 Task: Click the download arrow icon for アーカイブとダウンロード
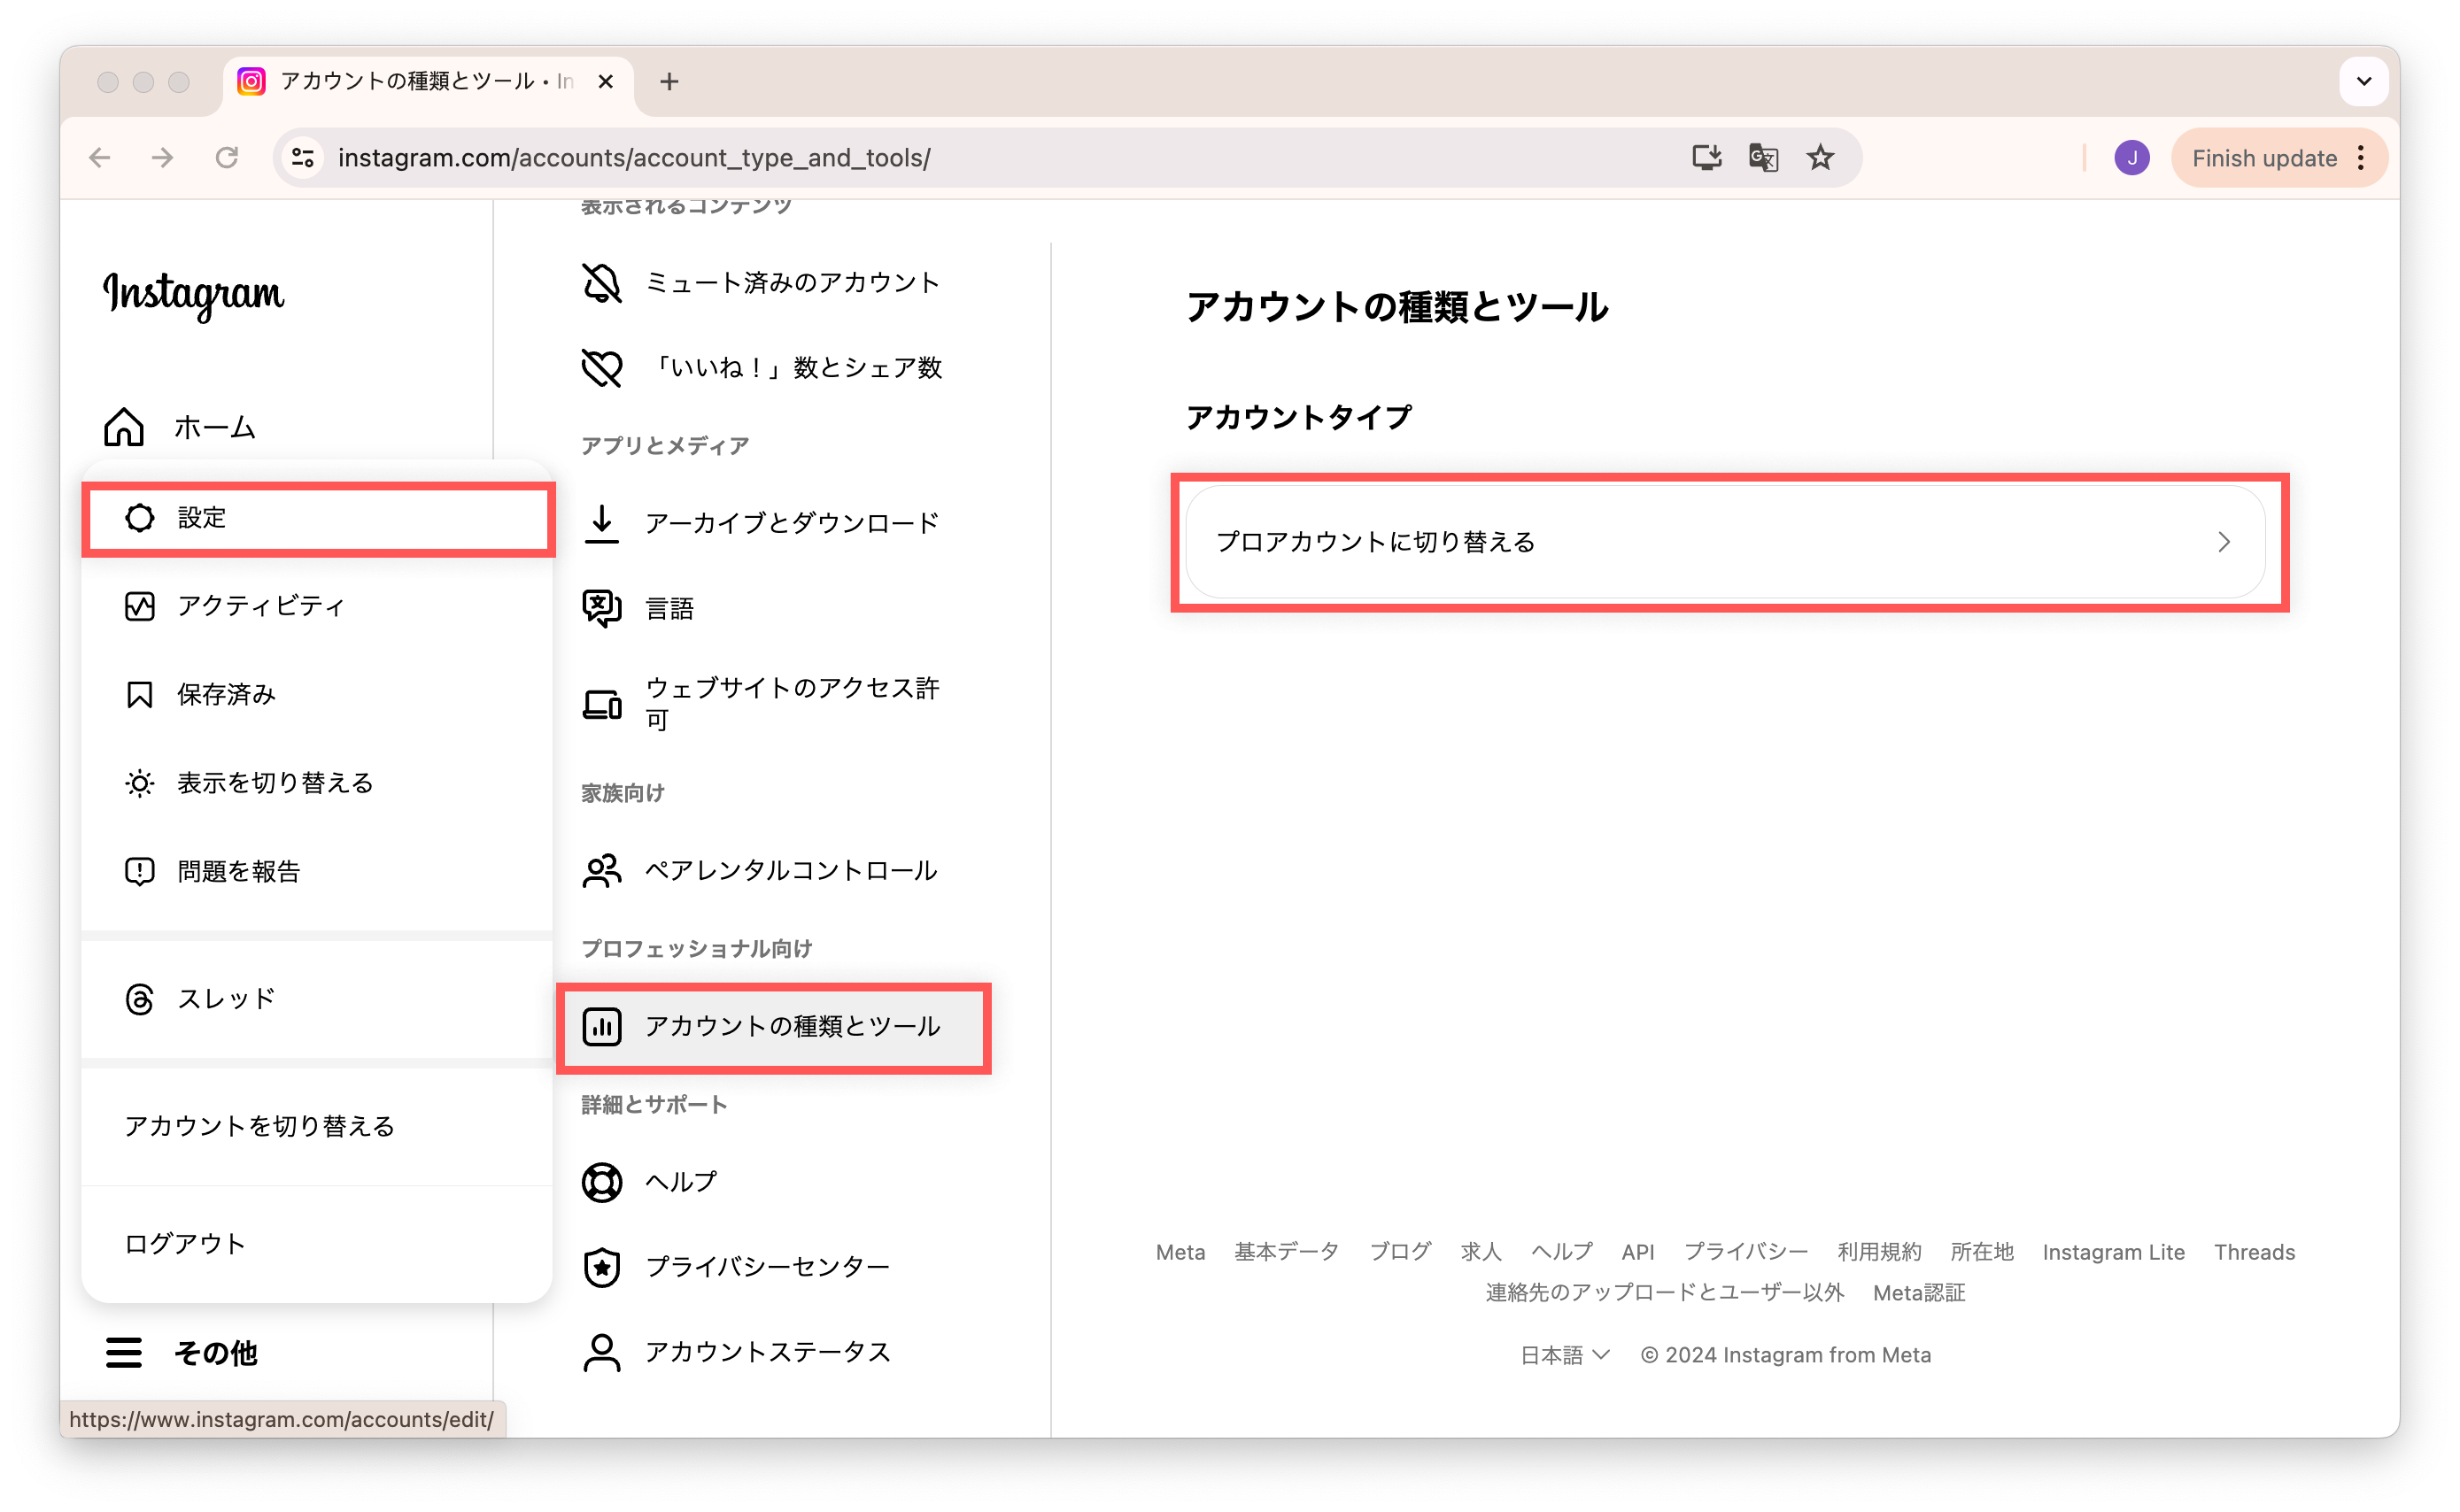coord(602,523)
